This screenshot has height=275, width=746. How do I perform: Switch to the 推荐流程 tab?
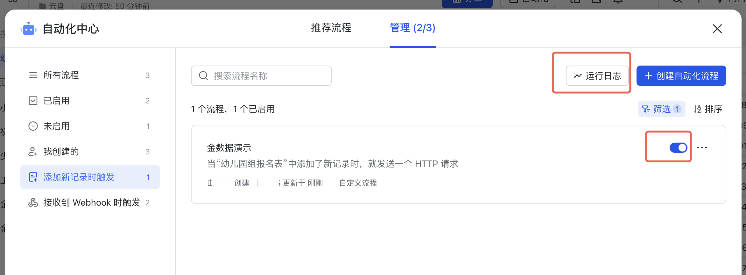(331, 28)
